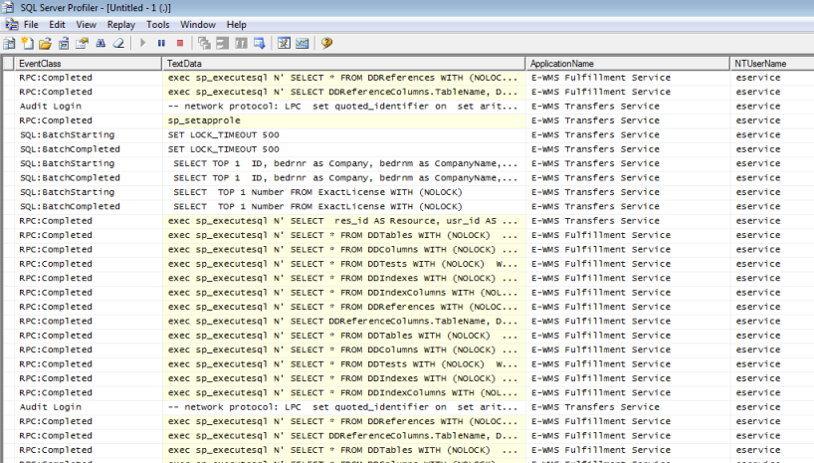Click SQL:BatchStarting cell in bedrnr as Company row
Image resolution: width=814 pixels, height=463 pixels.
point(88,163)
